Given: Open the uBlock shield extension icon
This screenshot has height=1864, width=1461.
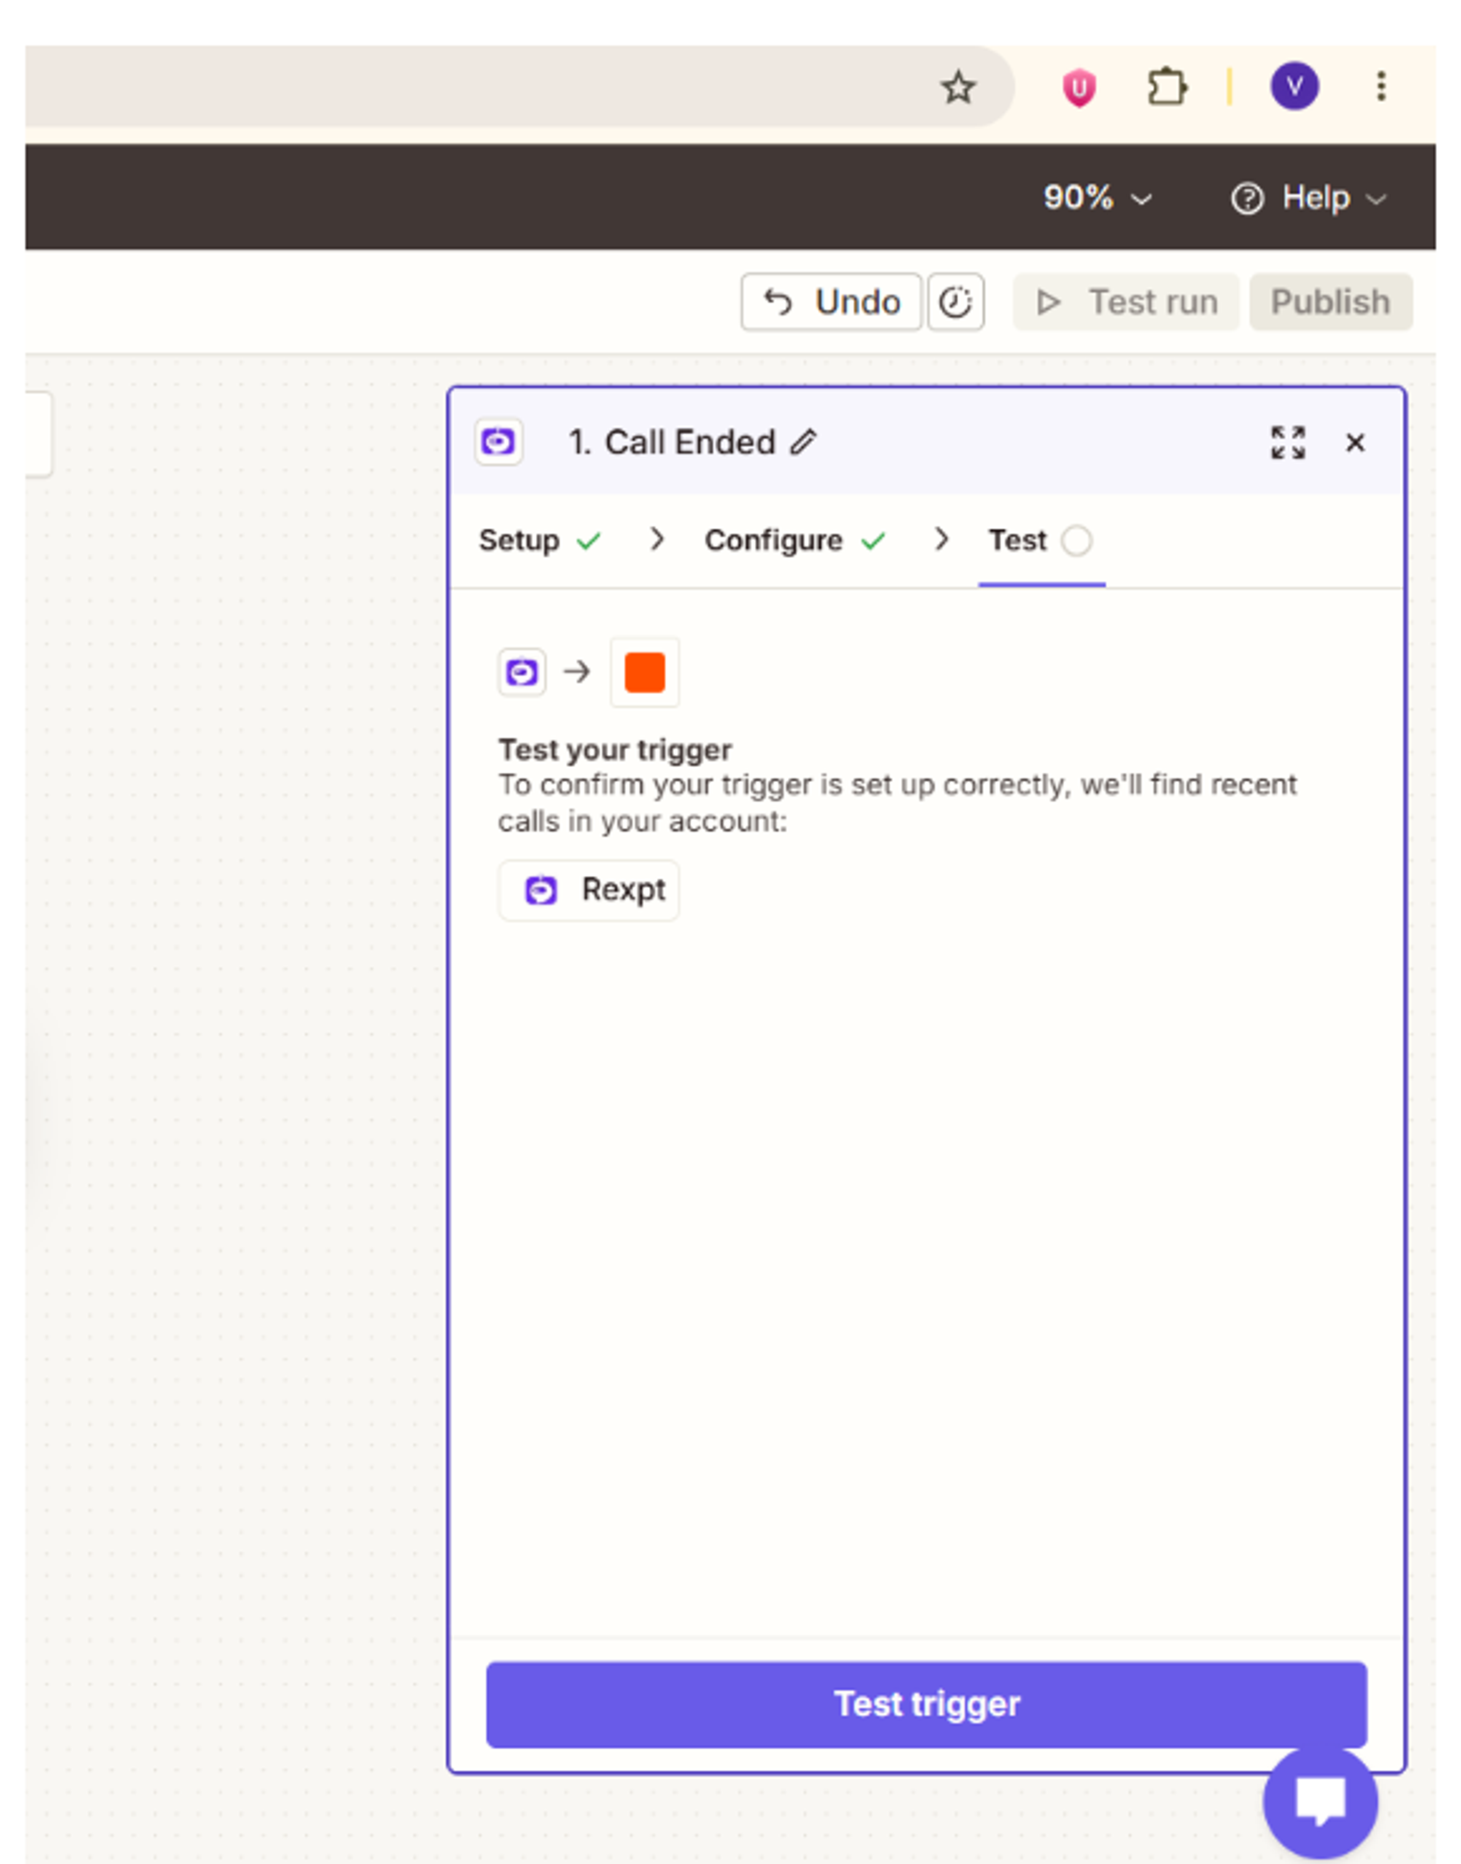Looking at the screenshot, I should click(x=1079, y=87).
